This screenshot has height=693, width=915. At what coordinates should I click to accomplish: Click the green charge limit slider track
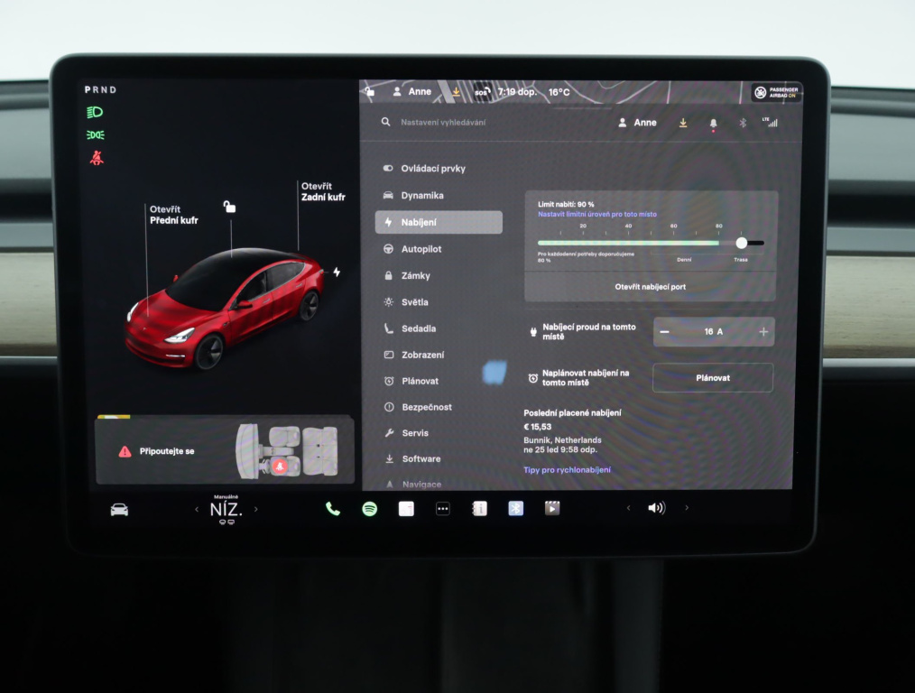point(628,243)
